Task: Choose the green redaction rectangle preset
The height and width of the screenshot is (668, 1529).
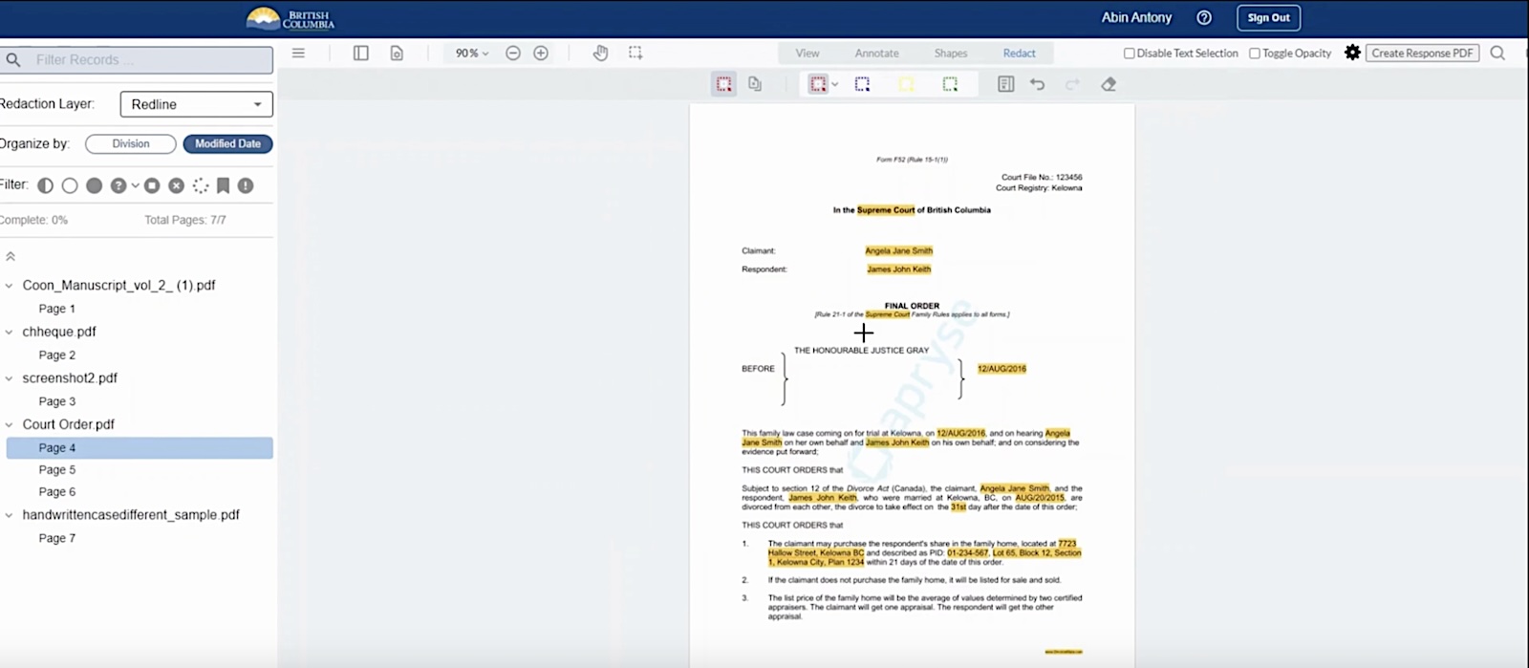Action: 950,84
